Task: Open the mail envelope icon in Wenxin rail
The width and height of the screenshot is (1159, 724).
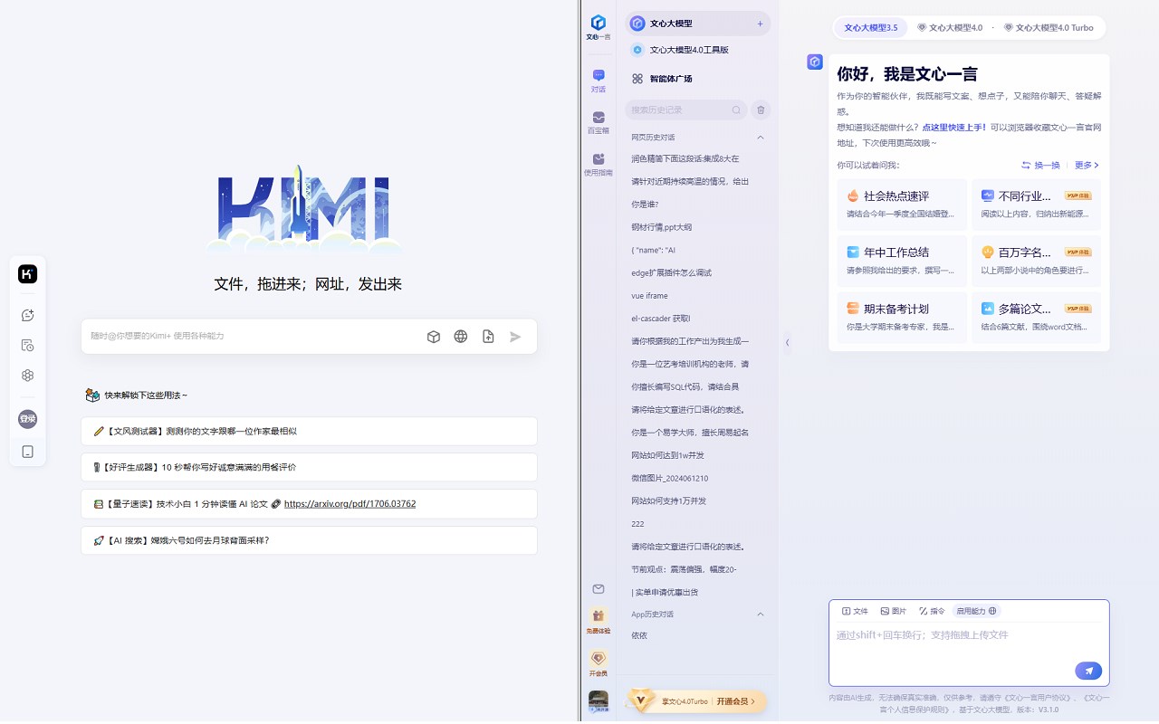Action: [x=599, y=589]
